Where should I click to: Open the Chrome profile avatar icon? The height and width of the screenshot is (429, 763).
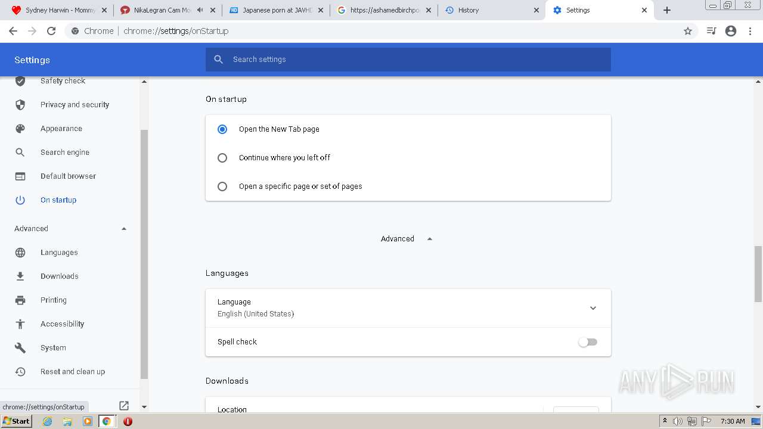tap(731, 31)
